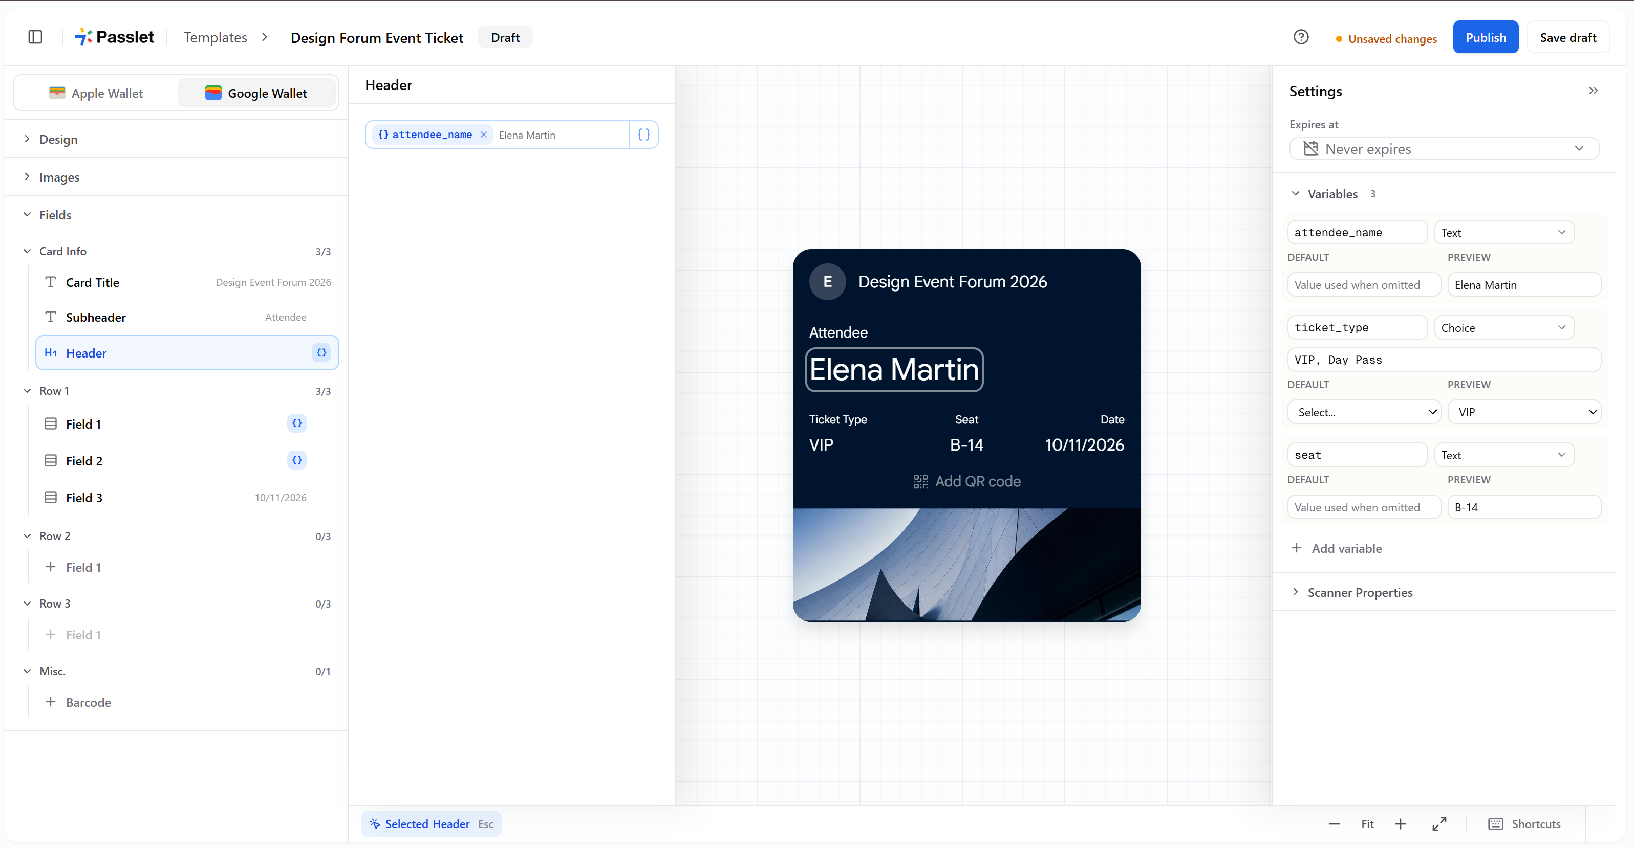The height and width of the screenshot is (848, 1634).
Task: Click Add variable
Action: [x=1337, y=548]
